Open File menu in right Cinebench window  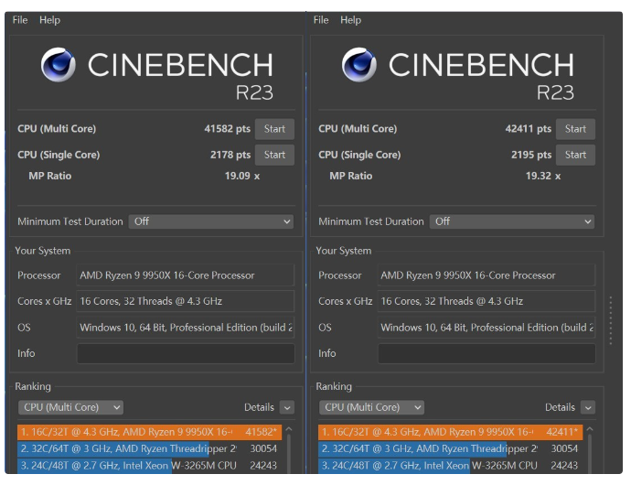[x=321, y=20]
